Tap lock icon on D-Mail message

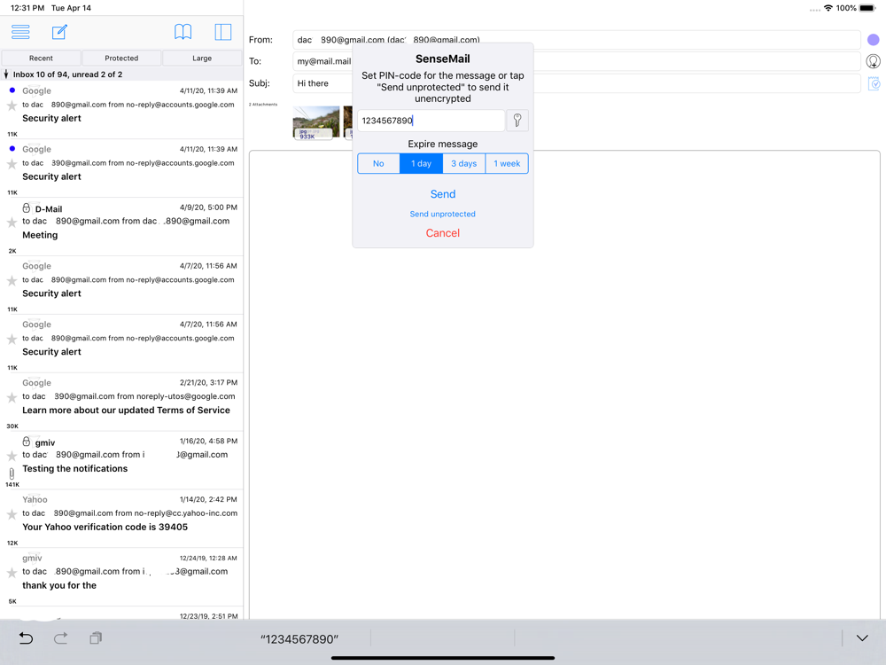pyautogui.click(x=26, y=208)
